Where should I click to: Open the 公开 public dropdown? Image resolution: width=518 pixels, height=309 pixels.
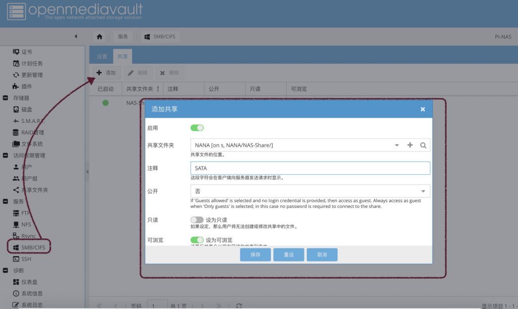[423, 191]
